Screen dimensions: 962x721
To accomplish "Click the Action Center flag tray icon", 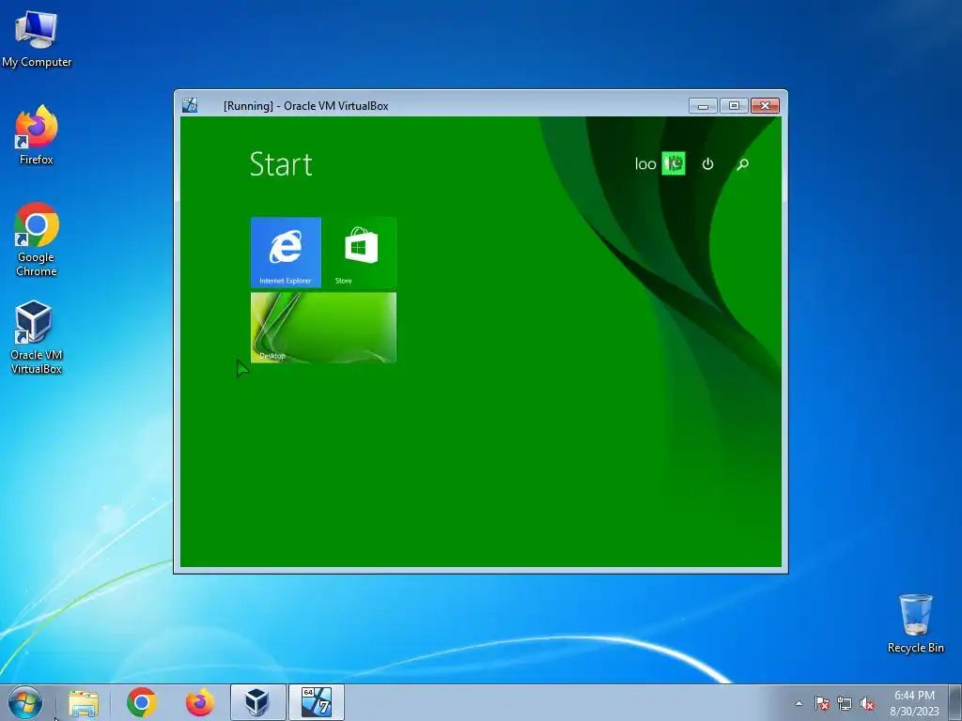I will pyautogui.click(x=821, y=703).
